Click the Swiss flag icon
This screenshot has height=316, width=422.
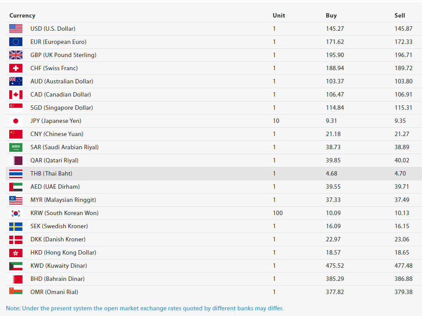tap(16, 68)
